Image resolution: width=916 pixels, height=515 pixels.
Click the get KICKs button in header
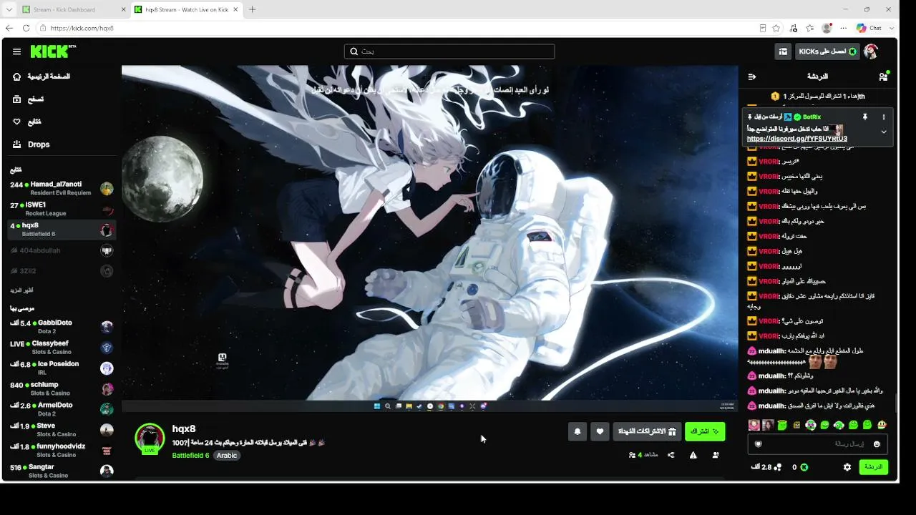click(827, 51)
